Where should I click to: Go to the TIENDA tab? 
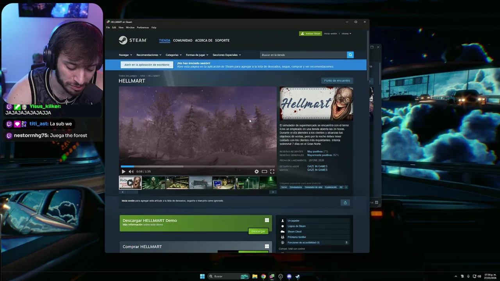tap(164, 41)
